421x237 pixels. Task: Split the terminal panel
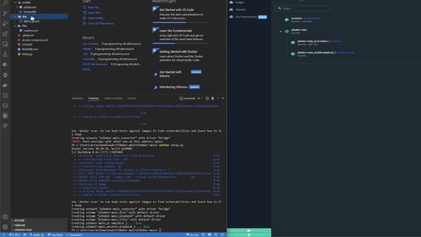(x=207, y=98)
